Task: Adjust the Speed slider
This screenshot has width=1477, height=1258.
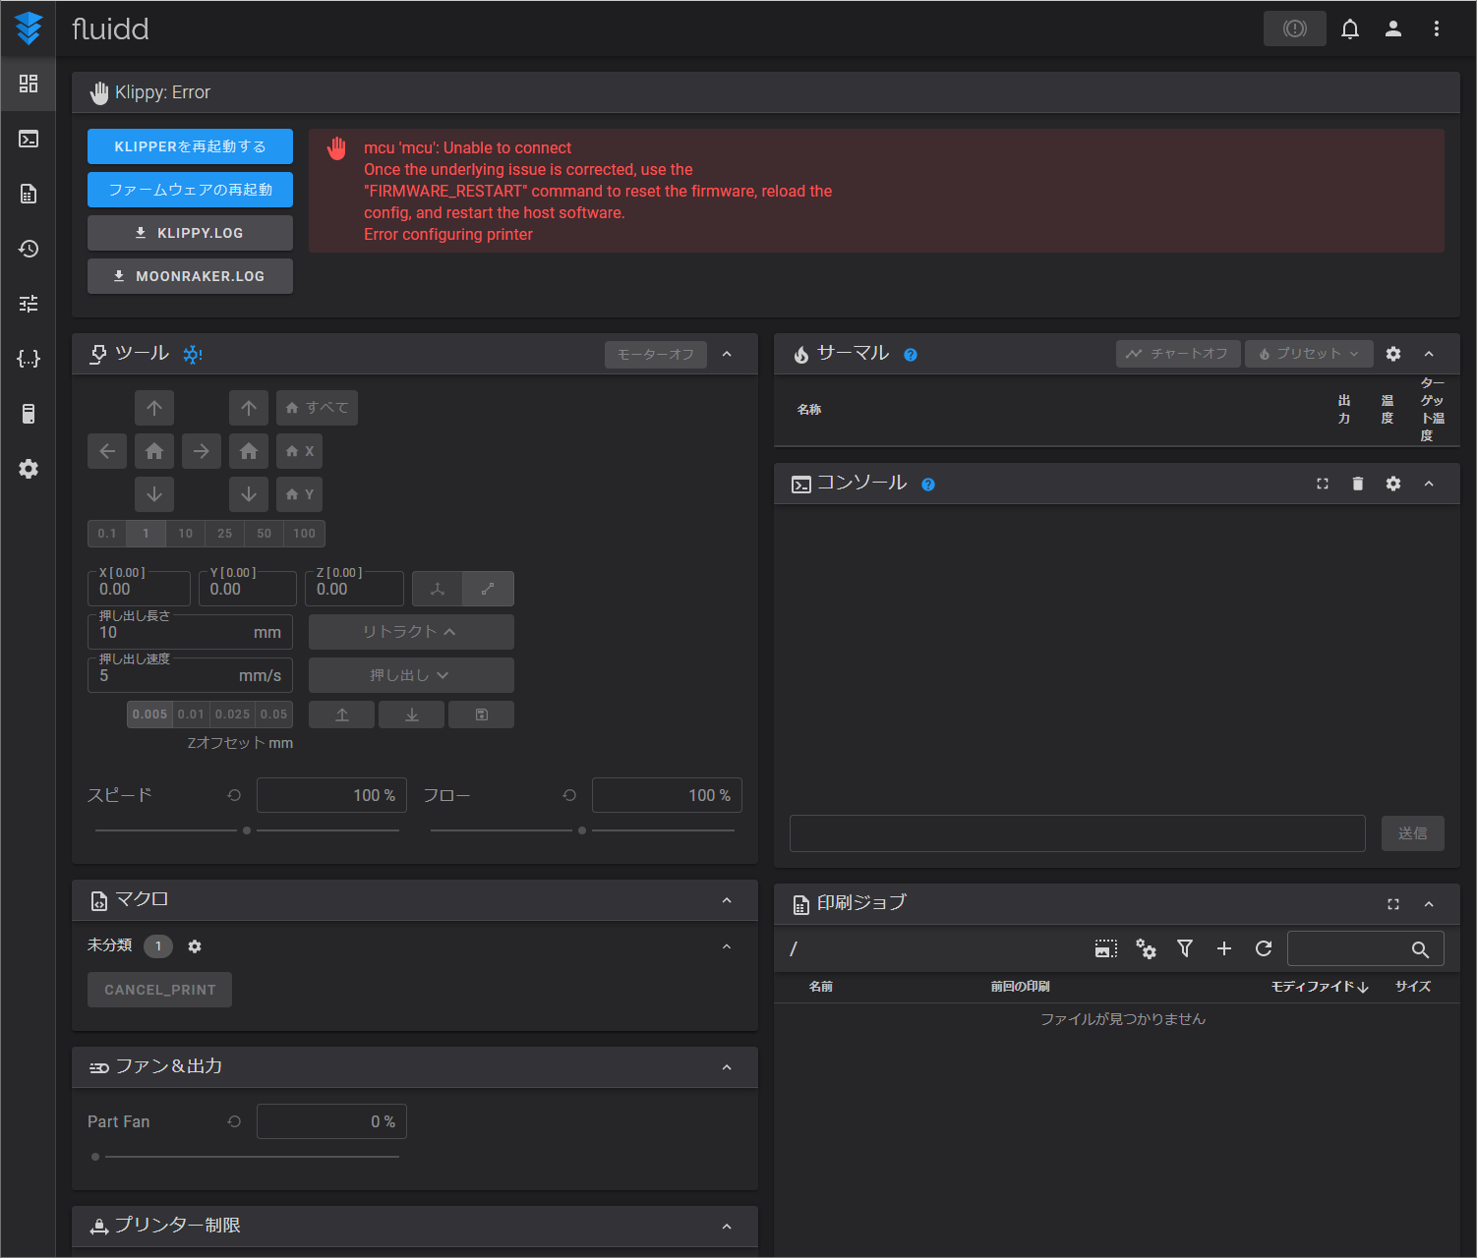Action: [x=247, y=830]
